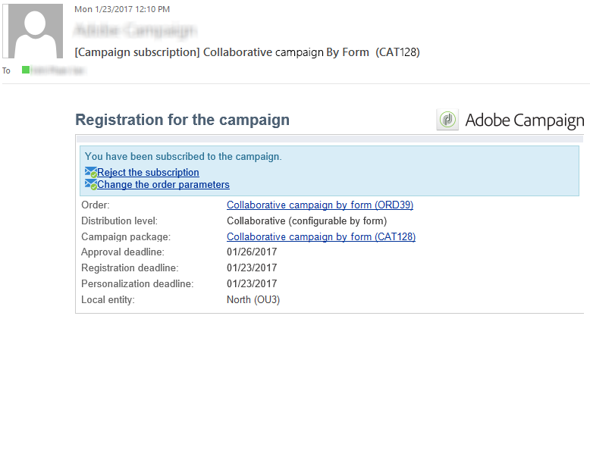Screen dimensions: 590x463
Task: Click the envelope icon beside Reject the subscription
Action: click(x=91, y=173)
